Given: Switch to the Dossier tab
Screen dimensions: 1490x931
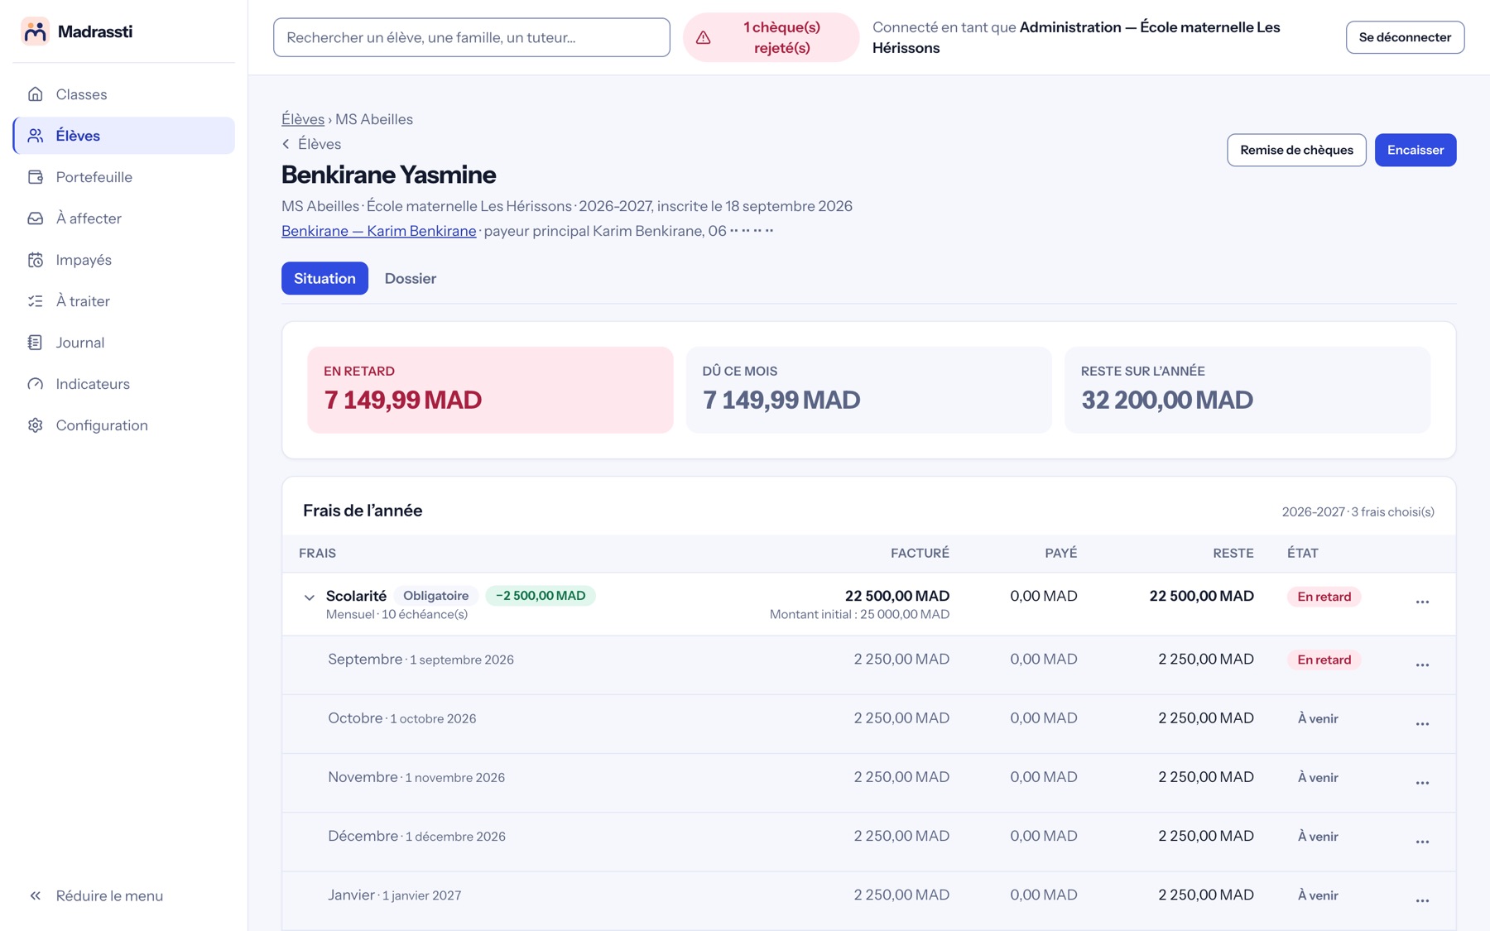Looking at the screenshot, I should 411,279.
